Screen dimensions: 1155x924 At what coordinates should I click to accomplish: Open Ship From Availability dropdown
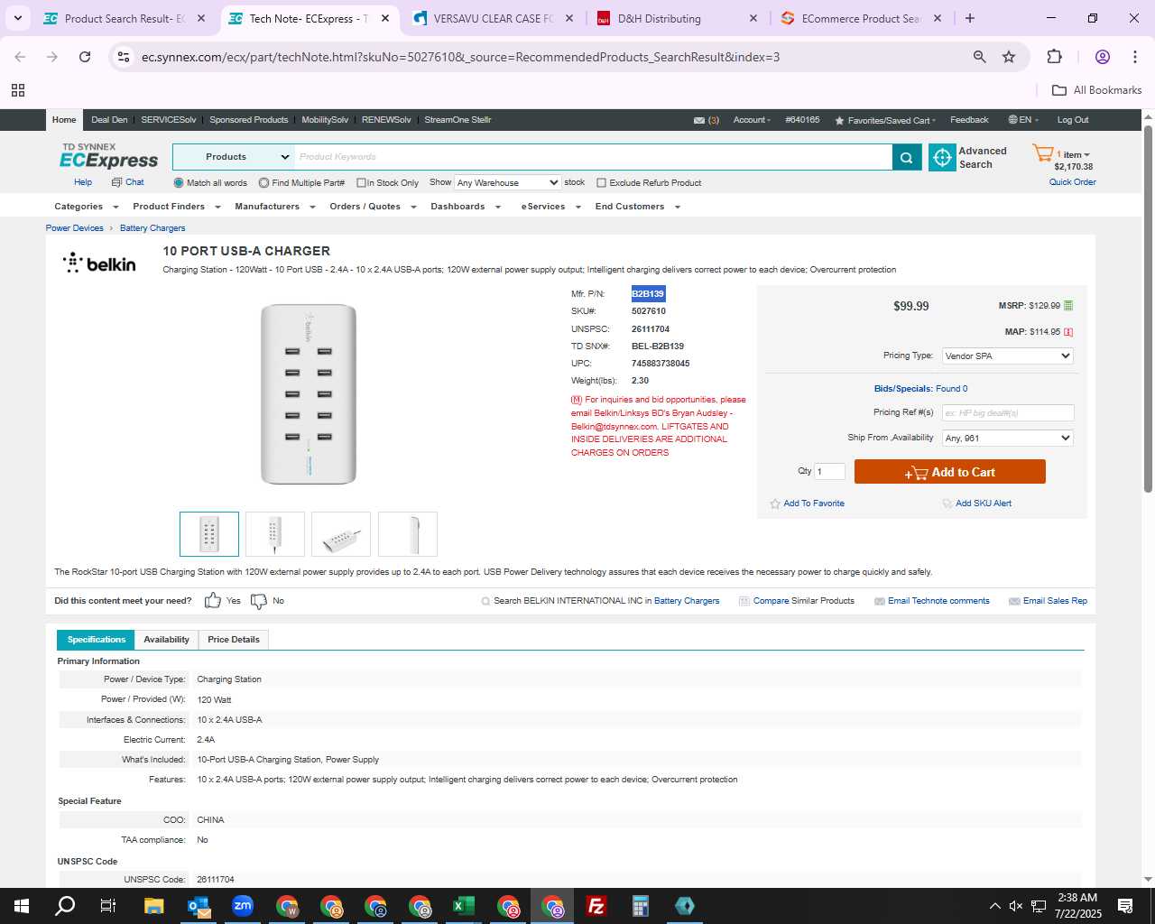1008,439
